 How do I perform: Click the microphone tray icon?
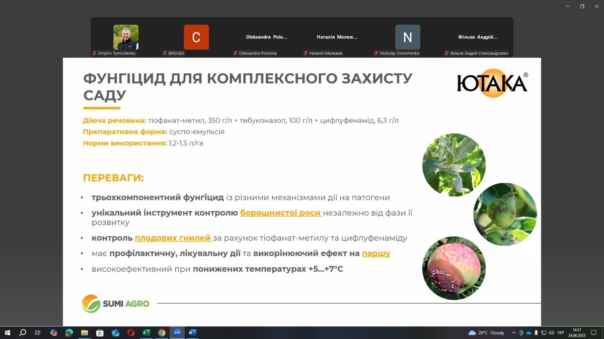click(536, 332)
